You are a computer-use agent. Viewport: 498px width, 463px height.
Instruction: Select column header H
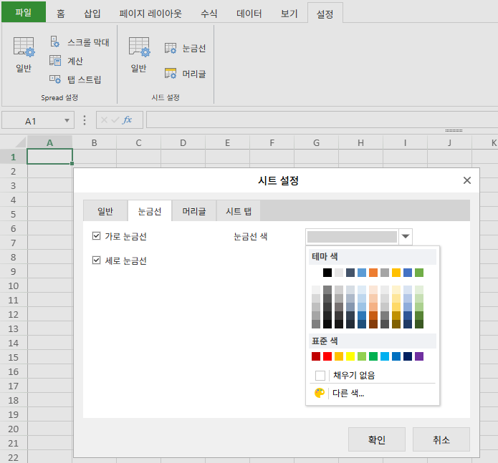(361, 142)
